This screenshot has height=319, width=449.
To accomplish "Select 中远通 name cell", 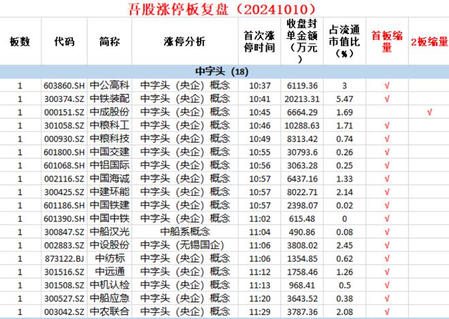I will 110,272.
